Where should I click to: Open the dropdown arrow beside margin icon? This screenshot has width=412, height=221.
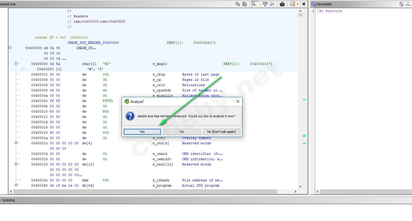(298, 4)
